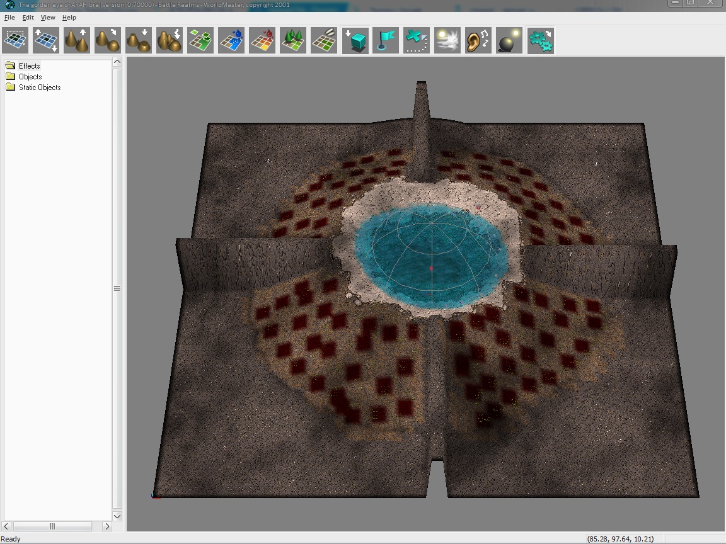Select the smooth hills tool
The height and width of the screenshot is (544, 726).
coord(108,40)
